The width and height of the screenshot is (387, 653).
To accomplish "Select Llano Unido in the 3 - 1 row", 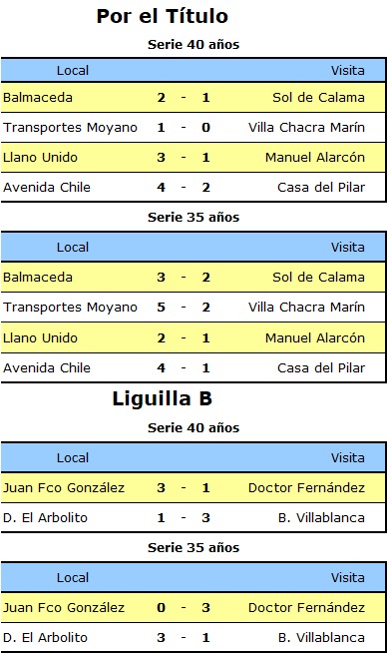I will pyautogui.click(x=40, y=158).
